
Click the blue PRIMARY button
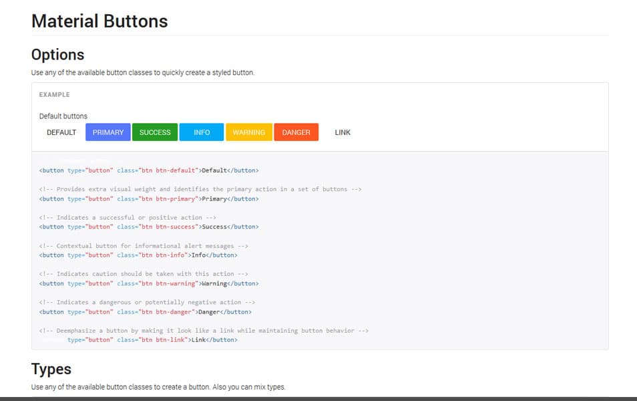pyautogui.click(x=108, y=132)
